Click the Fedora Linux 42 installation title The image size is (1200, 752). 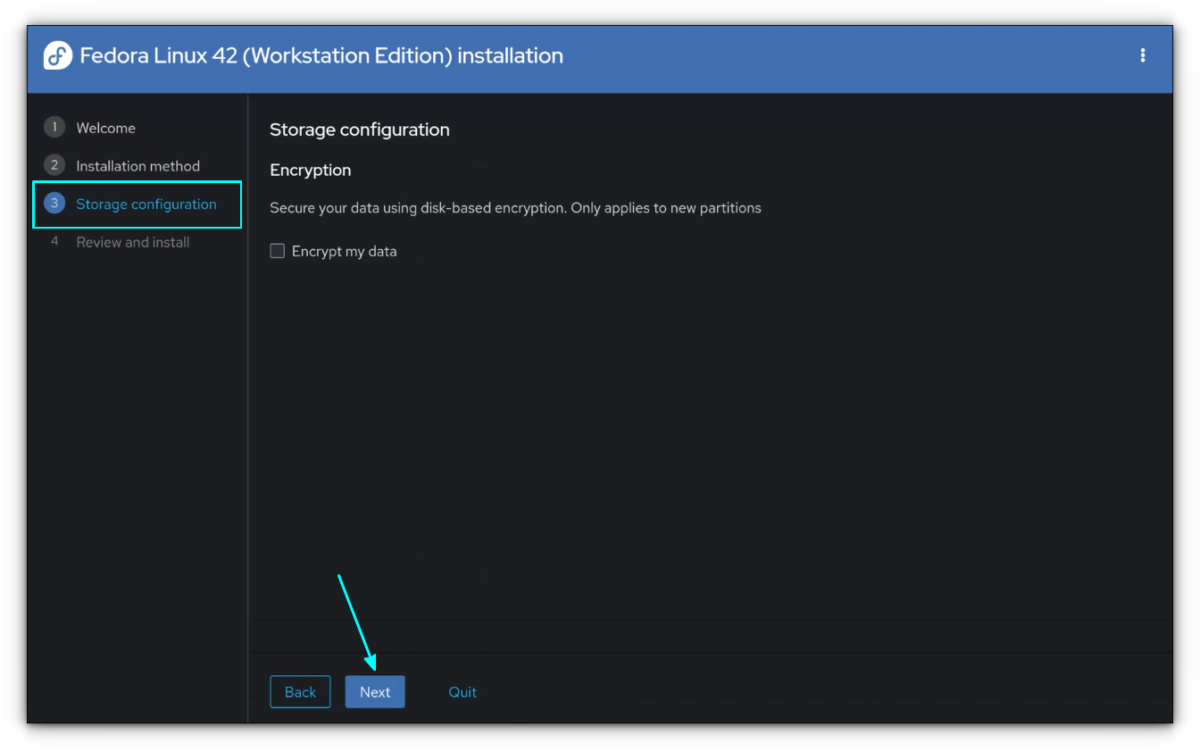pyautogui.click(x=321, y=55)
